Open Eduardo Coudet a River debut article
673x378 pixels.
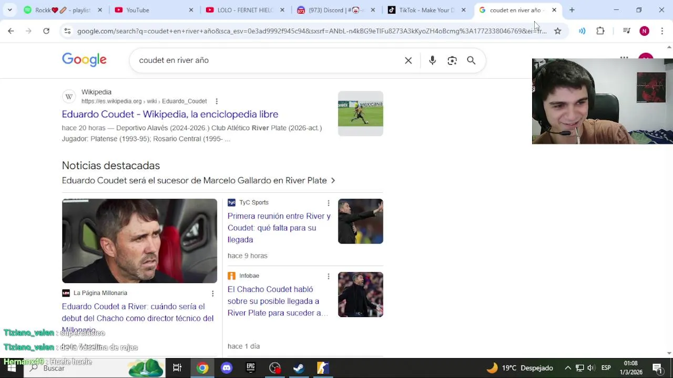138,318
